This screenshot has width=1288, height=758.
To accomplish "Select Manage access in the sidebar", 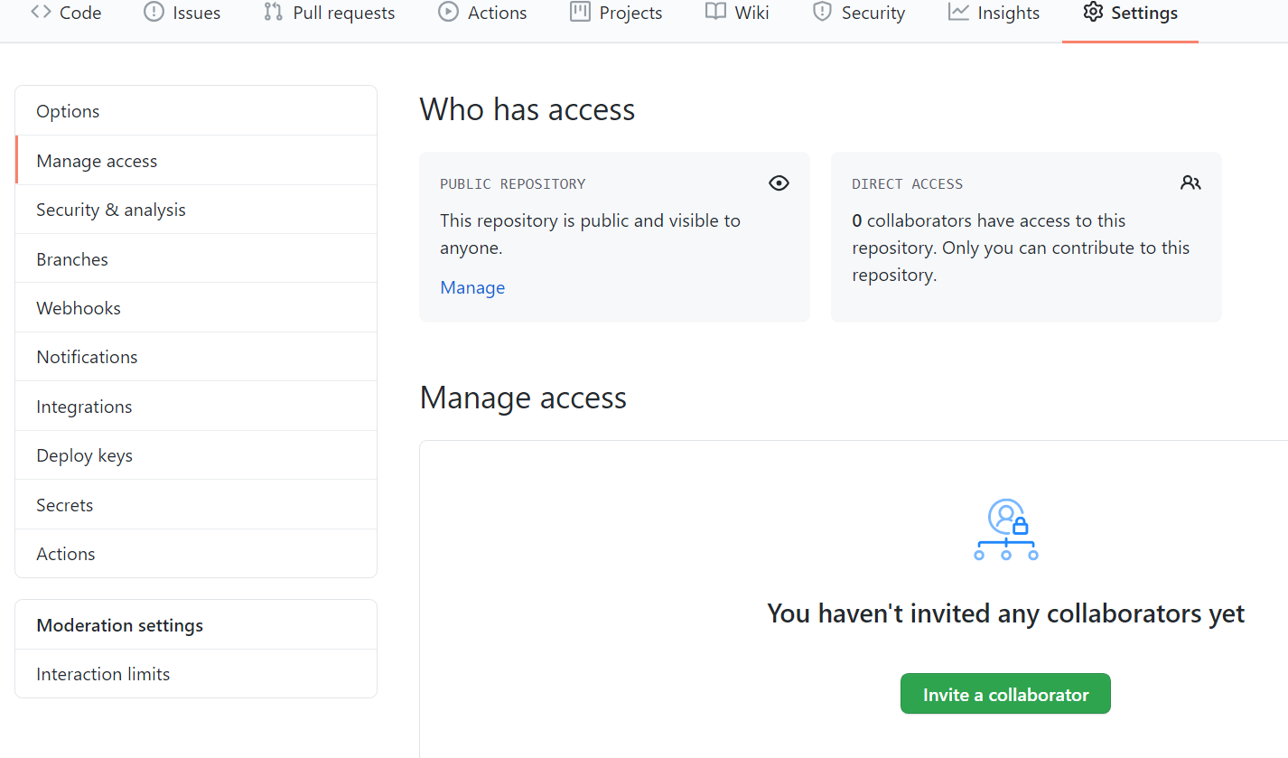I will click(x=196, y=161).
